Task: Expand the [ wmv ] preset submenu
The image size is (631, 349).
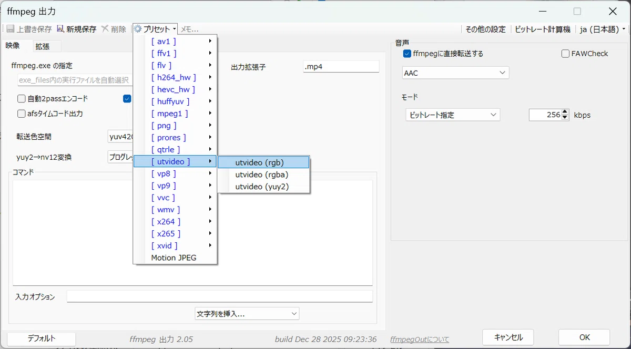Action: tap(175, 210)
